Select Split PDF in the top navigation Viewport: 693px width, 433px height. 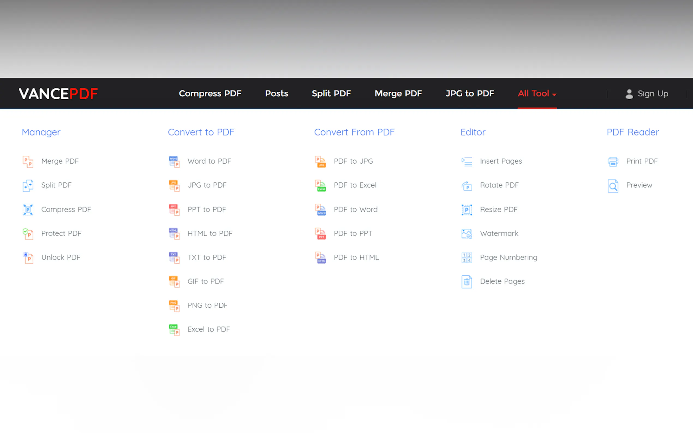coord(331,94)
